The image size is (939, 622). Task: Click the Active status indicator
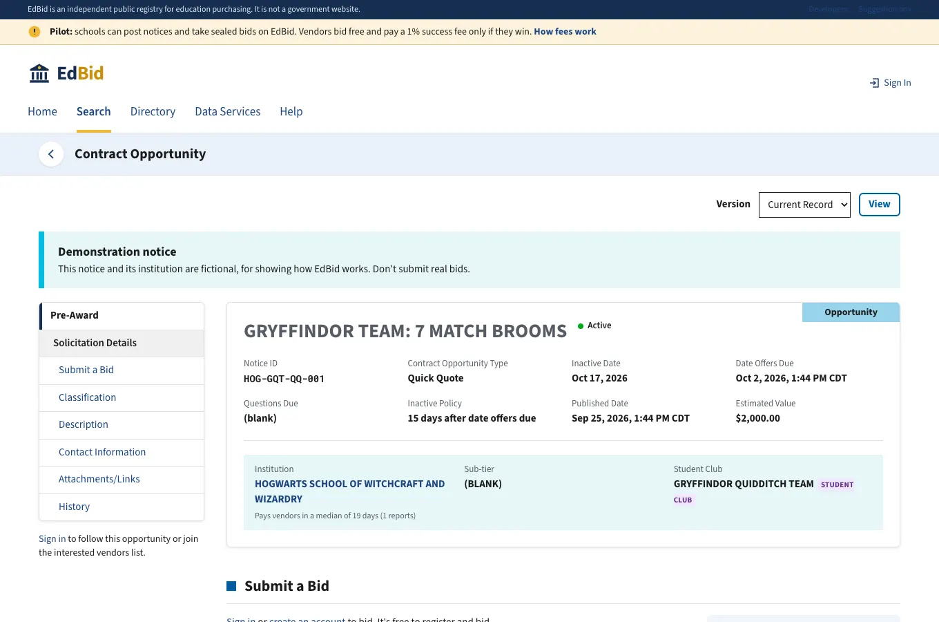pyautogui.click(x=594, y=326)
